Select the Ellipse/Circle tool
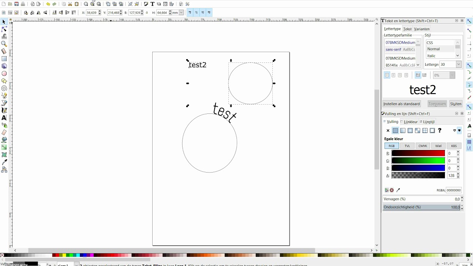This screenshot has width=473, height=266. (x=4, y=74)
